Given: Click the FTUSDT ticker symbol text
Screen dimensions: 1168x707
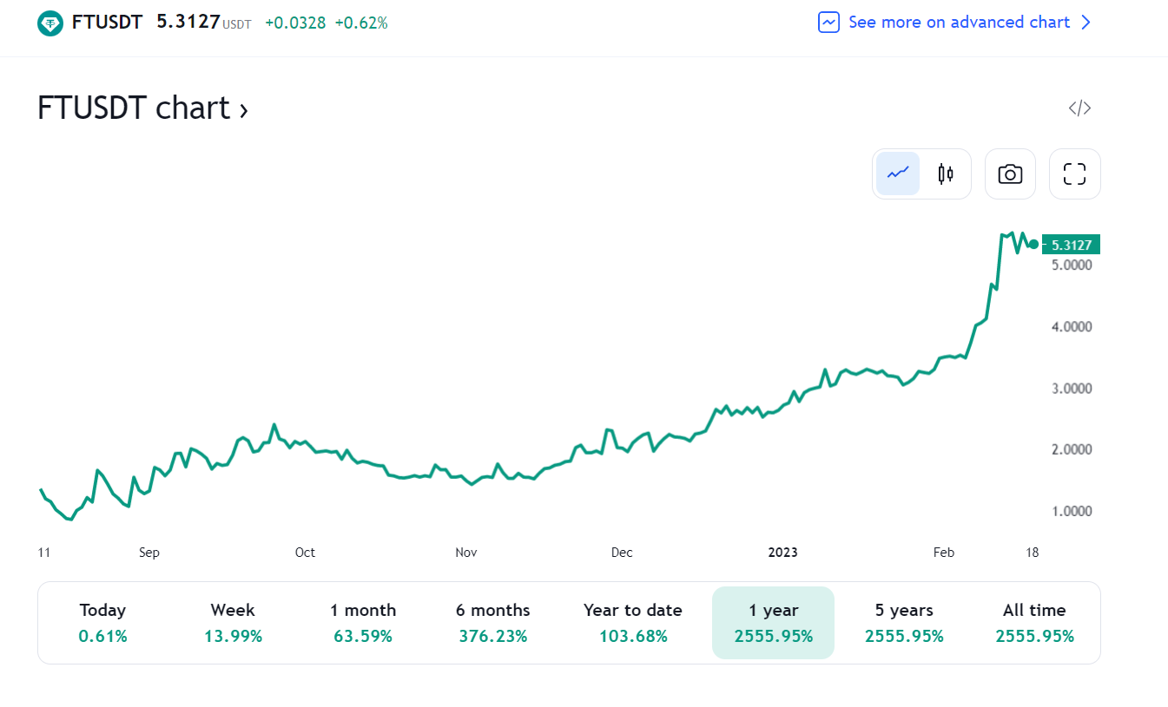Looking at the screenshot, I should point(107,23).
